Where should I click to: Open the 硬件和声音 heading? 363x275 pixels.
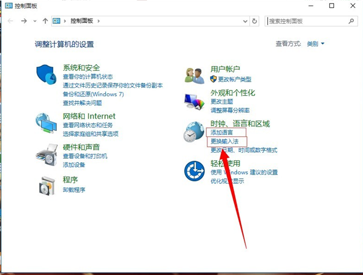(x=81, y=147)
